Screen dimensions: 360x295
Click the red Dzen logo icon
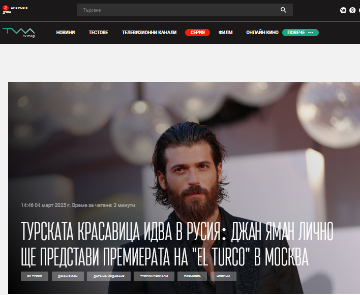(6, 8)
